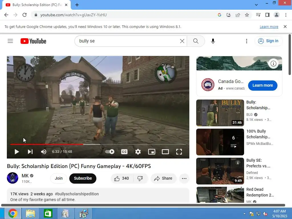Viewport: 292px width, 219px height.
Task: Install app from address bar icon
Action: pyautogui.click(x=228, y=15)
